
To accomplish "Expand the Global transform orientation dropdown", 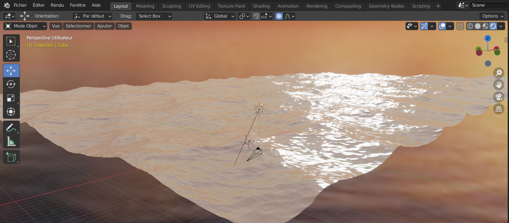I will (220, 16).
